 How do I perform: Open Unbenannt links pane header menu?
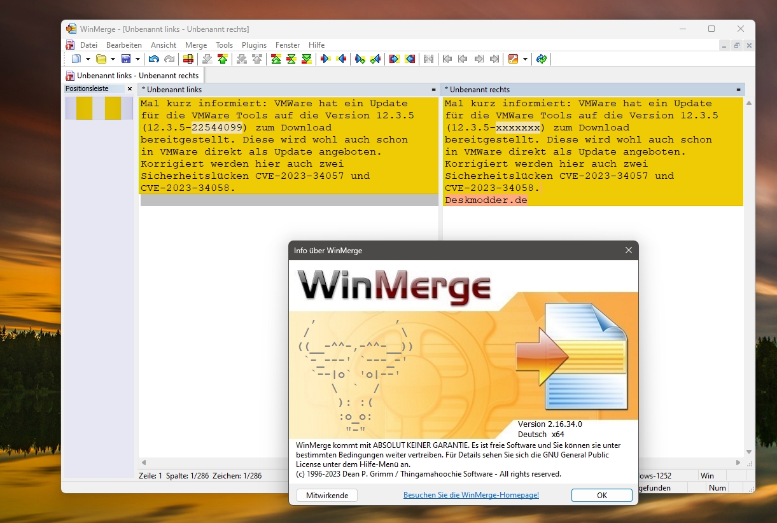[434, 90]
